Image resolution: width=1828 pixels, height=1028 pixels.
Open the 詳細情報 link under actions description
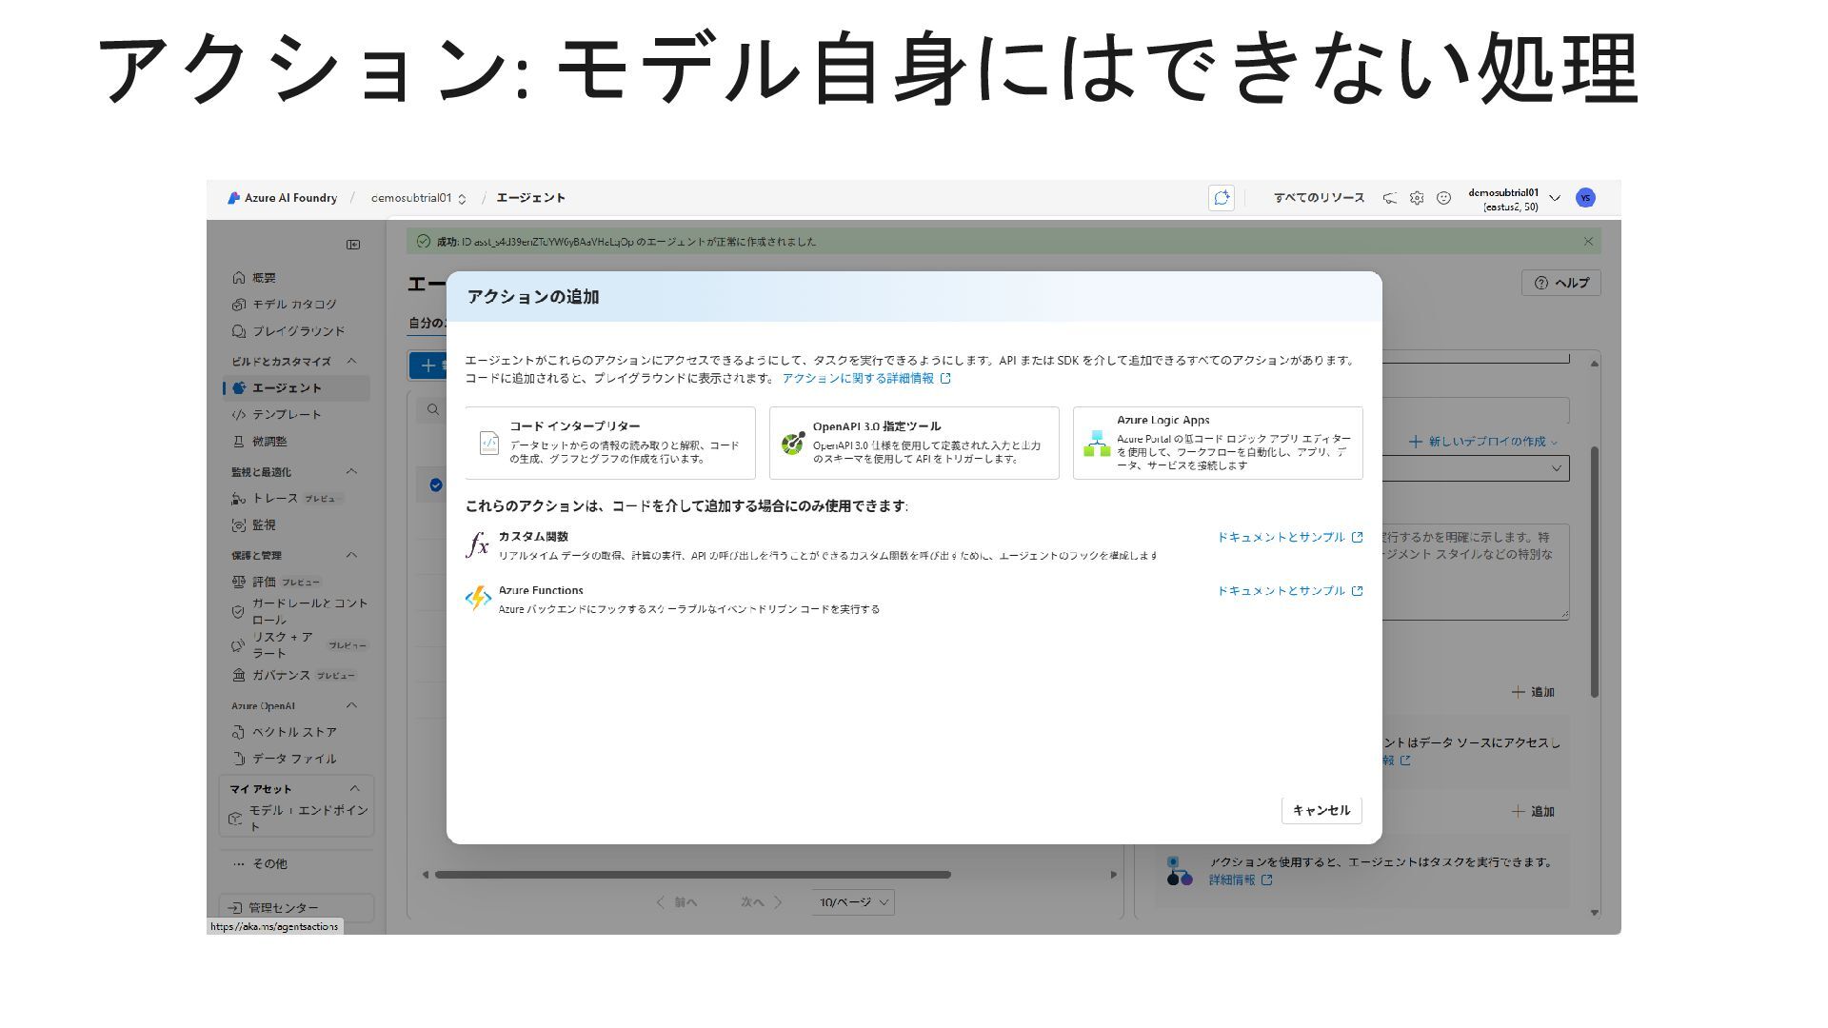tap(1241, 880)
